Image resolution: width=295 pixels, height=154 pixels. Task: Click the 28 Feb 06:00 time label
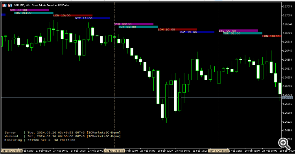(147, 150)
